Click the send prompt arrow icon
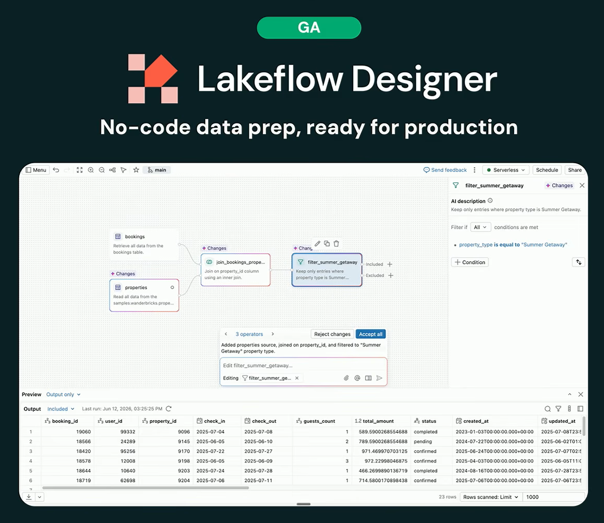This screenshot has height=523, width=604. (380, 378)
